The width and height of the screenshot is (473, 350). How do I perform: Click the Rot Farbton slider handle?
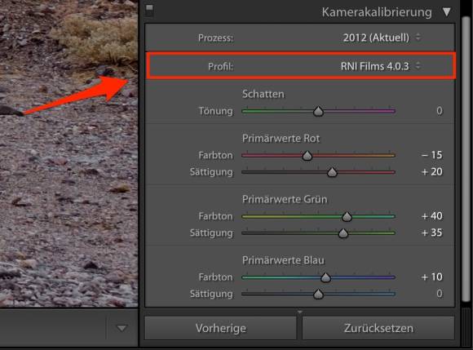coord(307,156)
